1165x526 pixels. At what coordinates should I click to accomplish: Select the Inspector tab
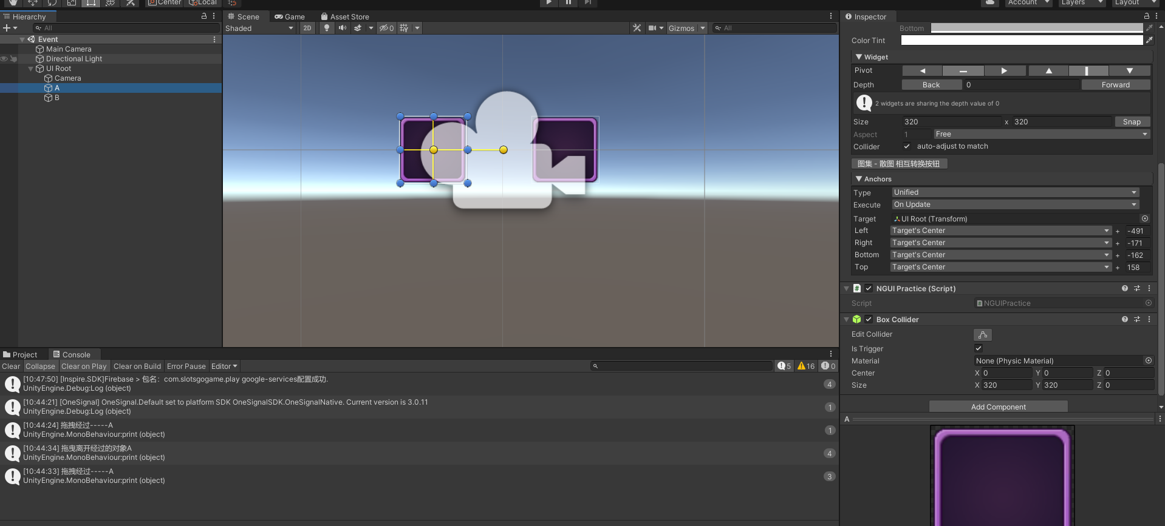(866, 16)
